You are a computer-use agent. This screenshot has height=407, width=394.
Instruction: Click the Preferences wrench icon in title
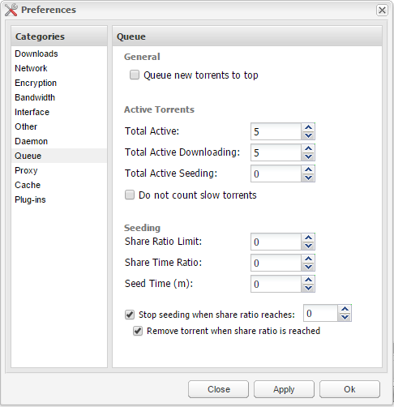point(11,10)
